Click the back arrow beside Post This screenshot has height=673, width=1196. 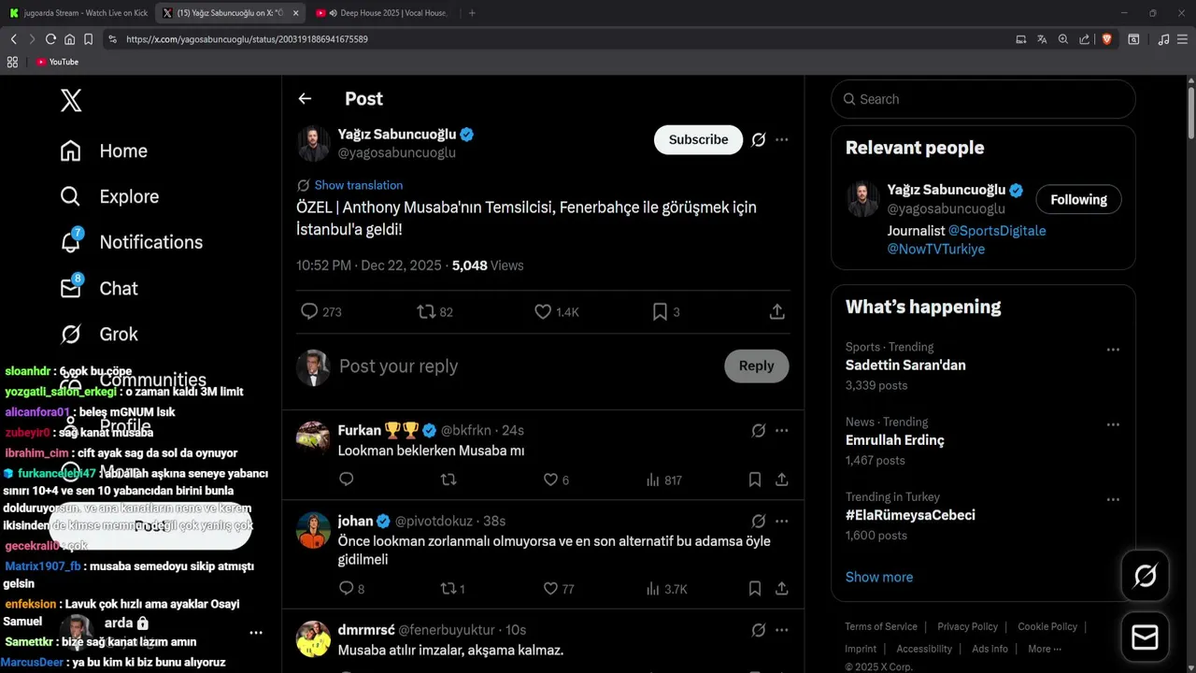tap(305, 99)
